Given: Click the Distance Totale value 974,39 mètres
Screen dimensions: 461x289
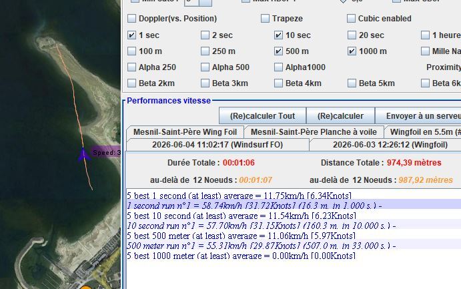Looking at the screenshot, I should (414, 163).
